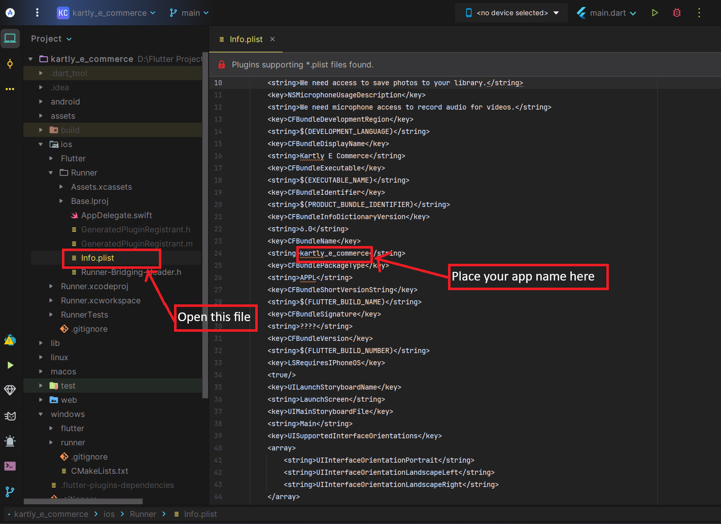Expand the android folder
The image size is (721, 524).
[41, 102]
